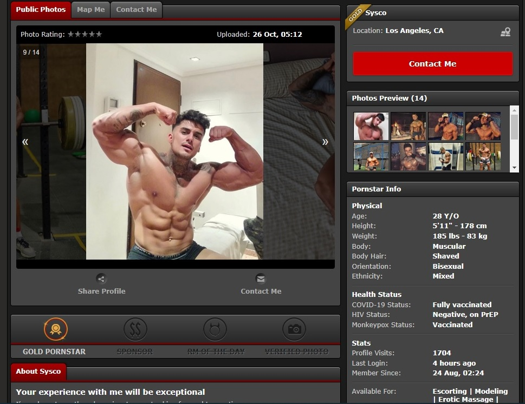This screenshot has width=525, height=404.
Task: Click the last login value '4 hours ago'
Action: click(454, 363)
